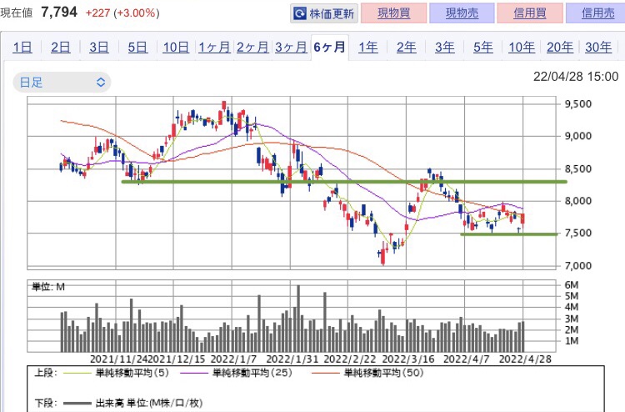The image size is (625, 412).
Task: Click the 2022/3/16 date axis label
Action: coord(408,359)
